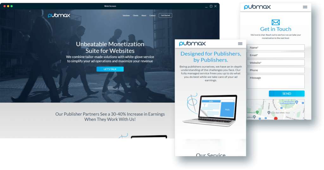The height and width of the screenshot is (170, 324).
Task: Navigate to the Contact nav link
Action: click(x=153, y=15)
